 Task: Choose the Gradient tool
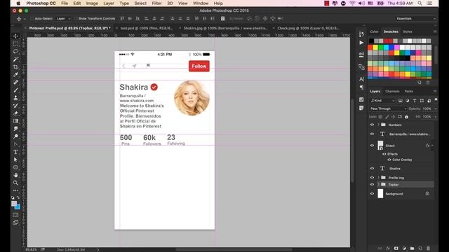15,121
